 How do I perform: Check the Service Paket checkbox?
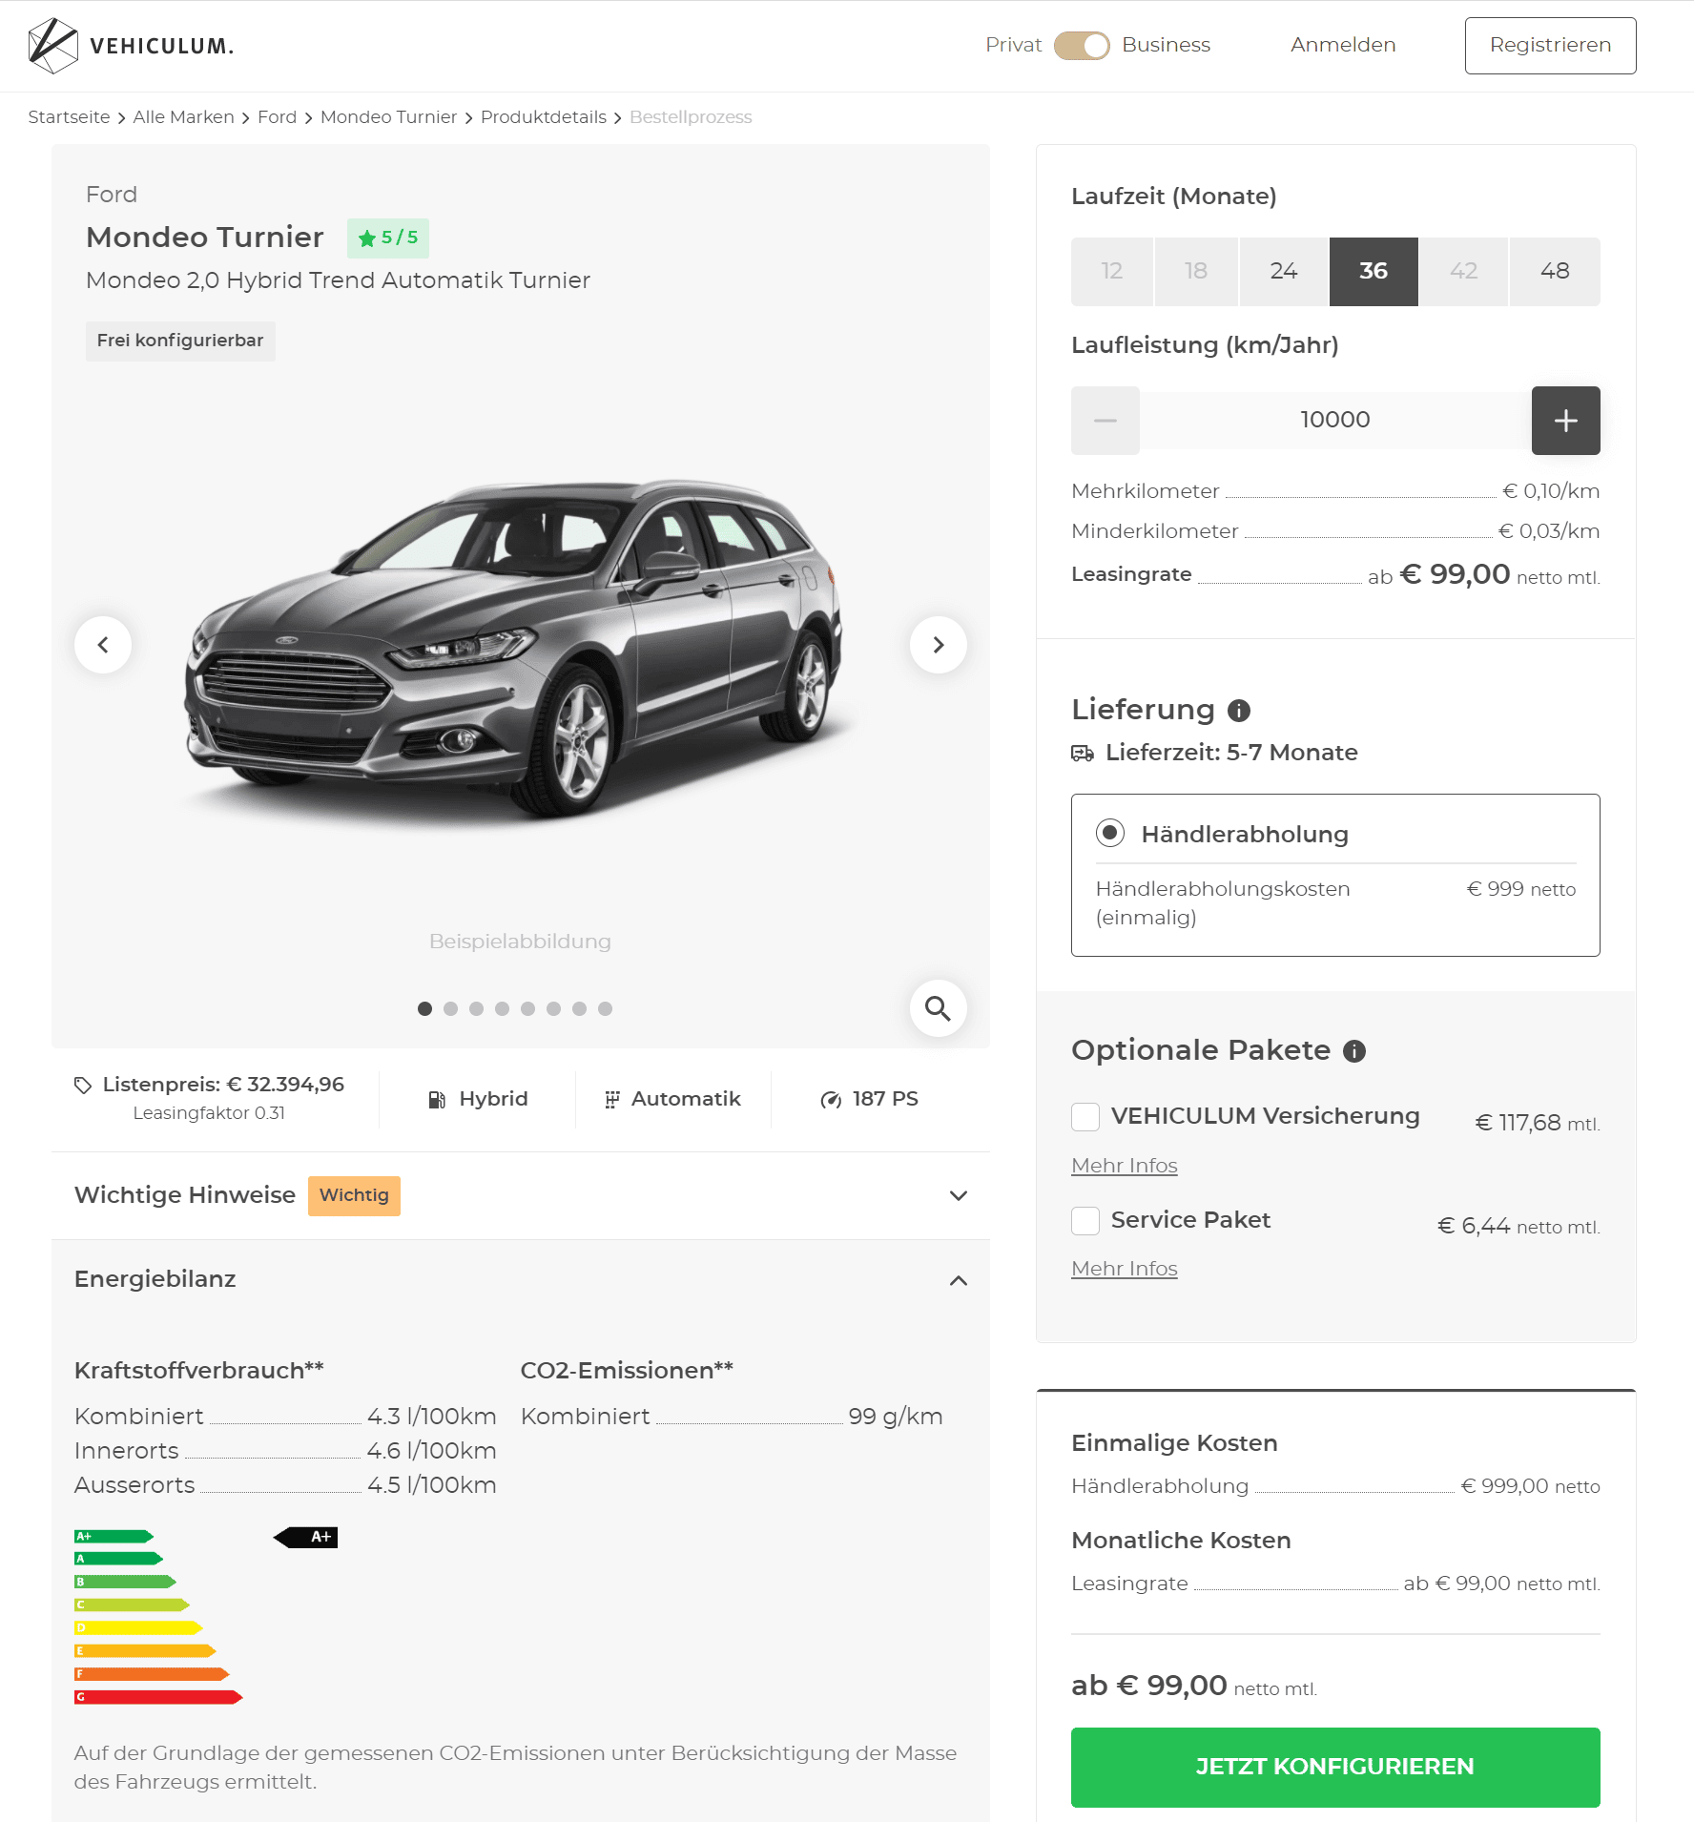[1085, 1221]
